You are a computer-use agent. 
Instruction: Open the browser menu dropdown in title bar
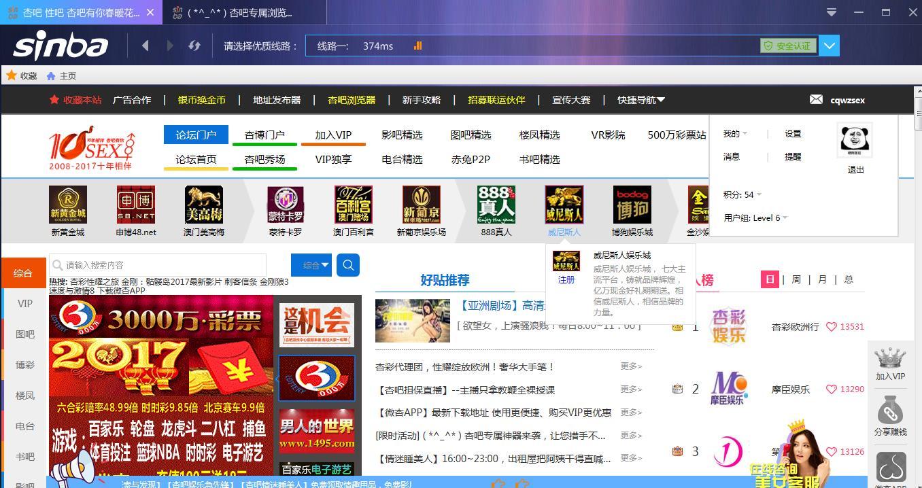tap(831, 12)
